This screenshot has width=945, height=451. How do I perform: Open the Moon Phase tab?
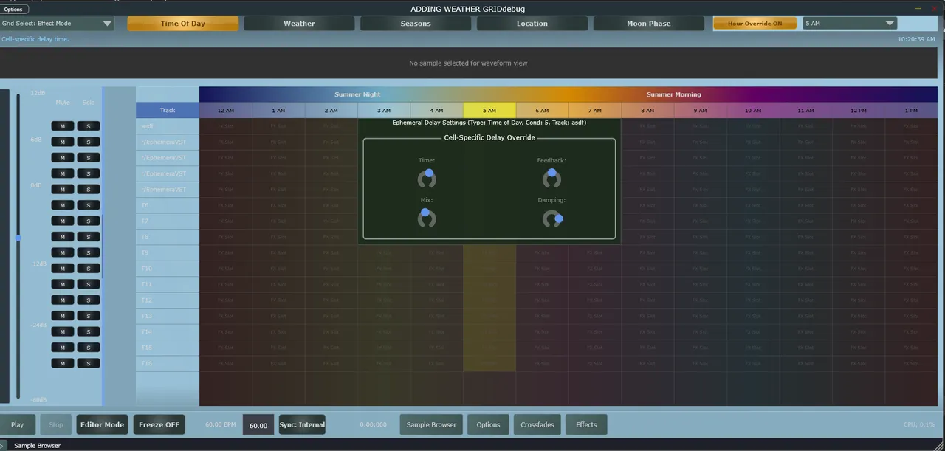648,24
